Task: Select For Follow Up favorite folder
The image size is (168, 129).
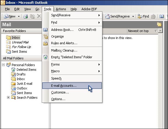Action: pos(21,47)
